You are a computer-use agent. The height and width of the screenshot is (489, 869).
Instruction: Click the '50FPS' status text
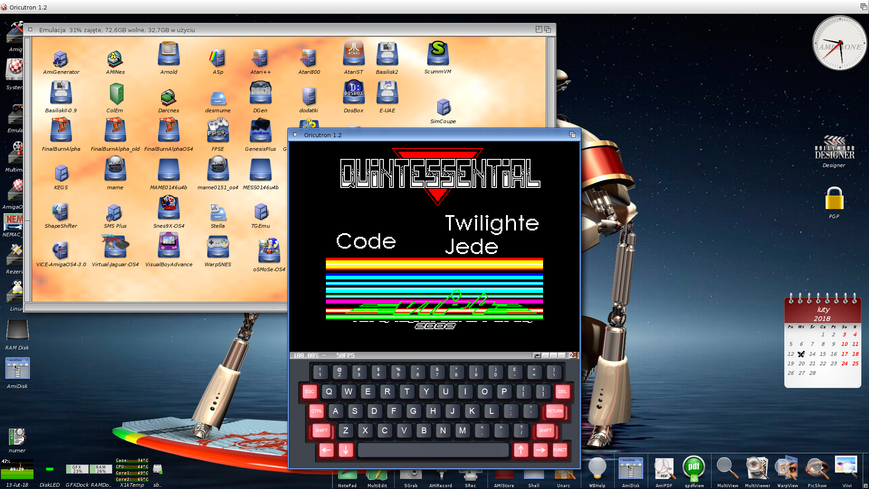point(345,355)
